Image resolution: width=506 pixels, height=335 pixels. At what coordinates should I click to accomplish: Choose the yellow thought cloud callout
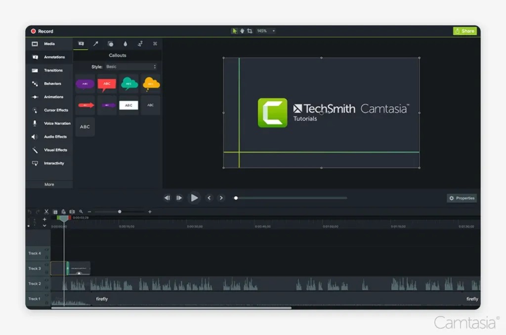(151, 84)
